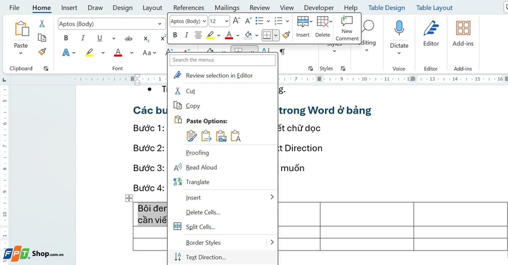
Task: Apply Shading paint bucket in mini toolbar
Action: [x=248, y=35]
